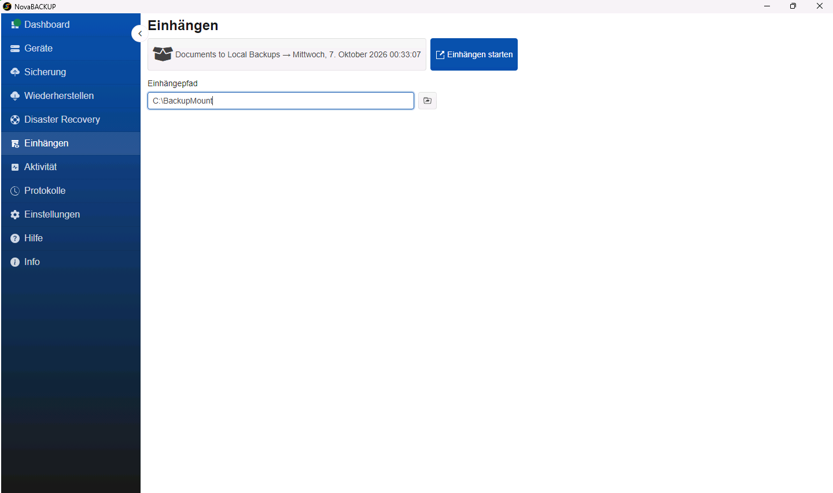
Task: Click the Wiederherstellen cloud download icon
Action: [x=15, y=96]
